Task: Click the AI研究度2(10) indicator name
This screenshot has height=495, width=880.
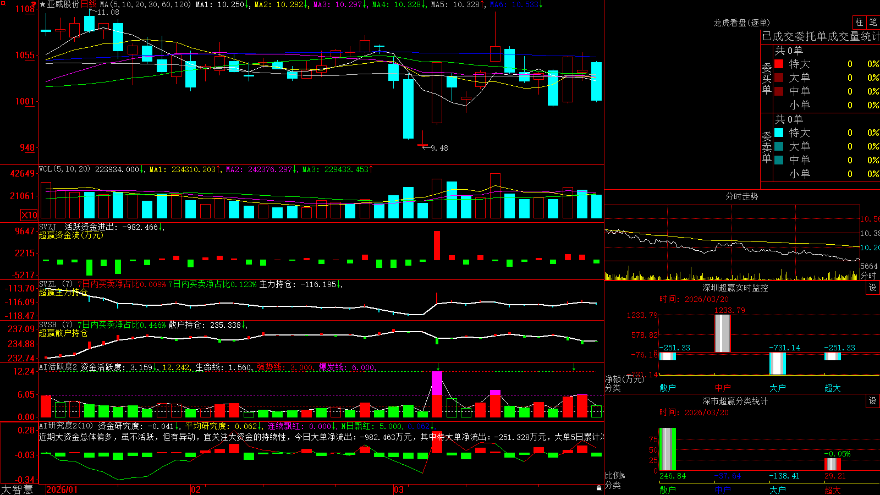Action: pyautogui.click(x=66, y=426)
